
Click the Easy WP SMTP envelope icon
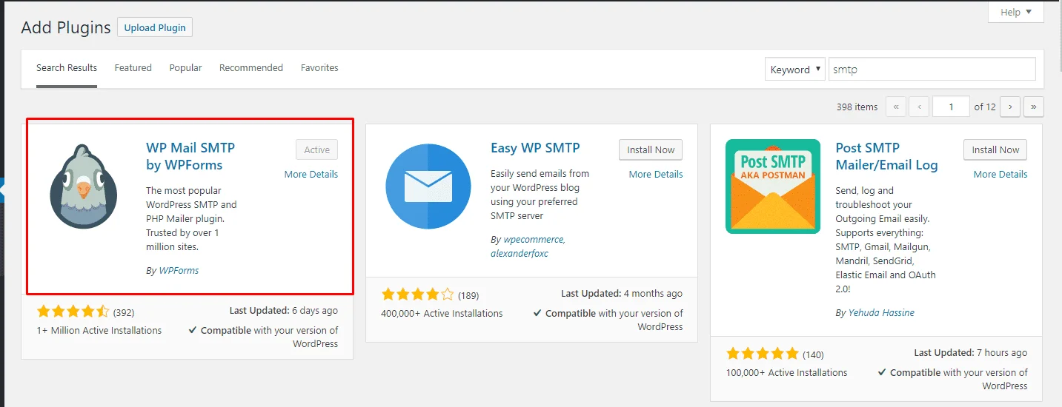428,186
